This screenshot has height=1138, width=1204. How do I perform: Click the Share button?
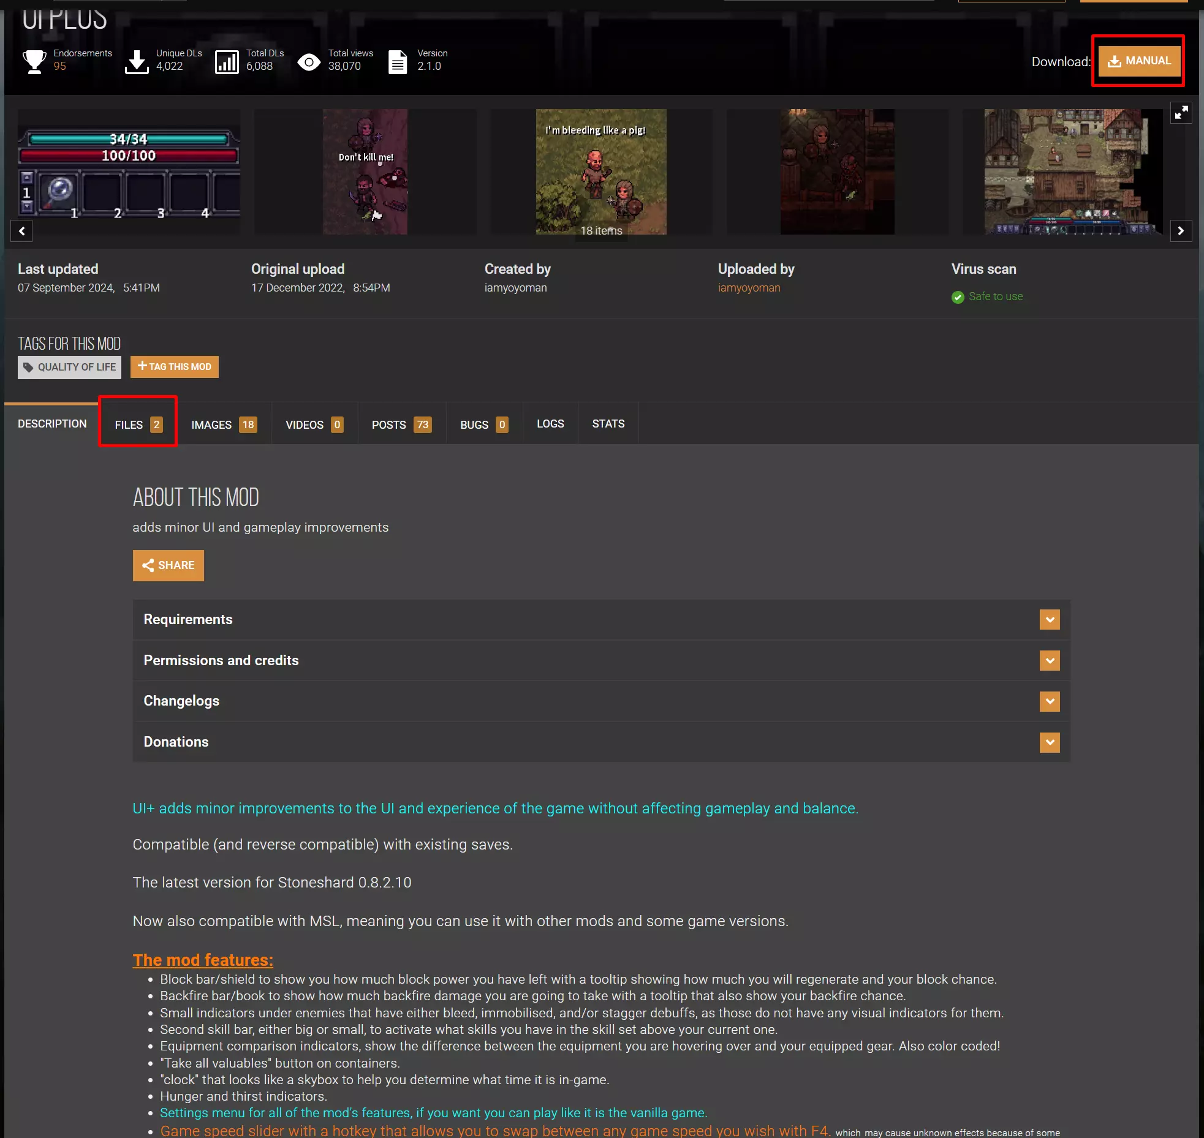tap(168, 565)
